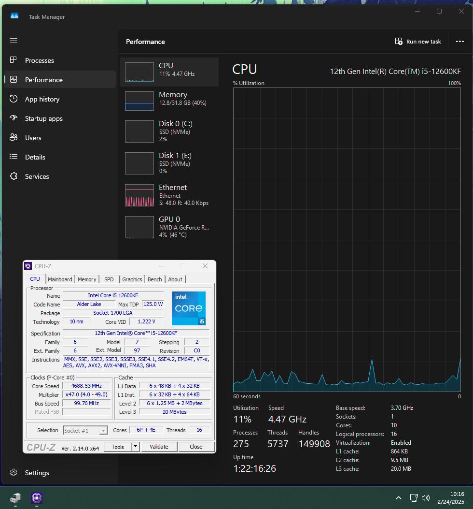Click the Validate button in CPU-Z
Viewport: 473px width, 509px height.
tap(159, 447)
